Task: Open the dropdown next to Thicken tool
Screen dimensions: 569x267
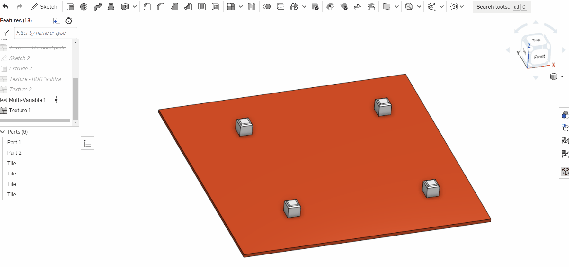Action: click(x=135, y=7)
